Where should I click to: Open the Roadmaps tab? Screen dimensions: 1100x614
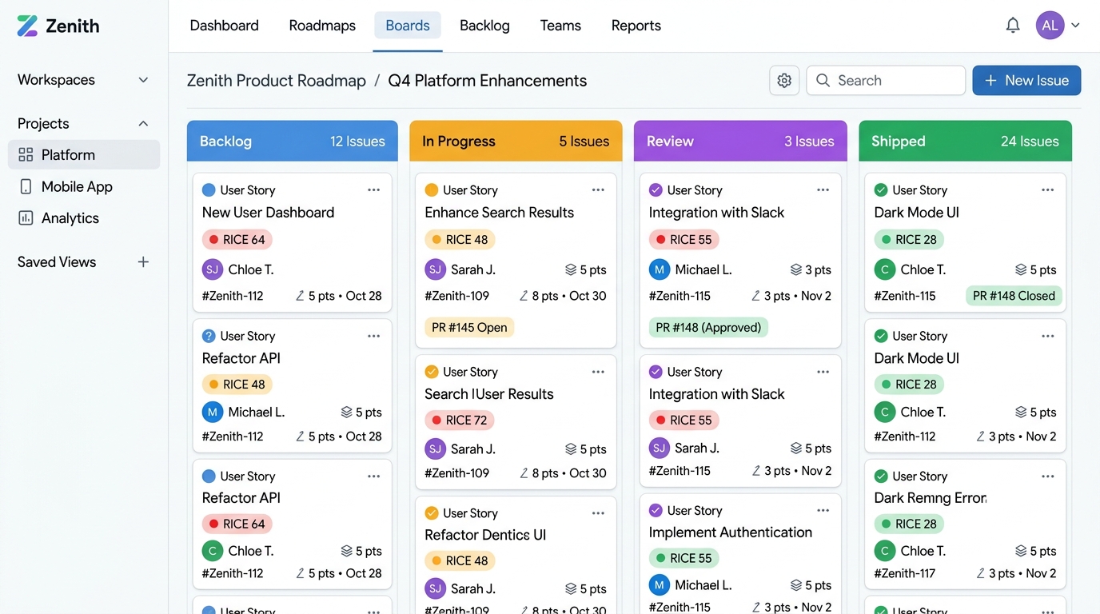[322, 26]
